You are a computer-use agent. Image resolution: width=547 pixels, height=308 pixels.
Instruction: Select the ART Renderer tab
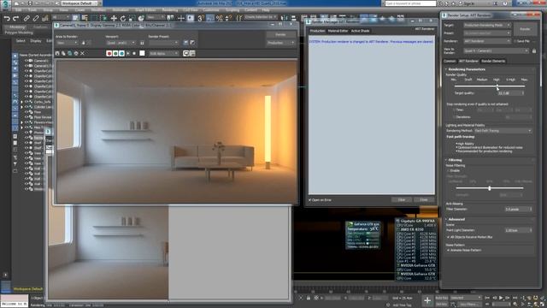click(x=468, y=61)
